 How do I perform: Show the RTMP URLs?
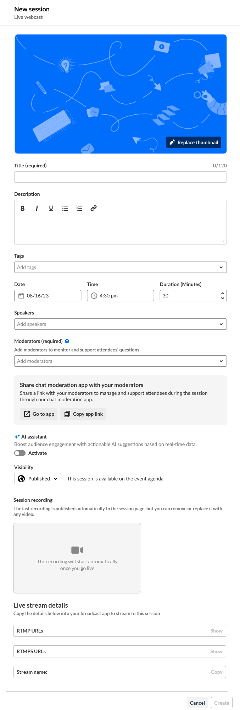216,631
